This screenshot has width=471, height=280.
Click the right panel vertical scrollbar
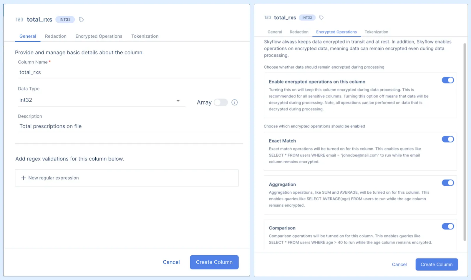click(465, 141)
